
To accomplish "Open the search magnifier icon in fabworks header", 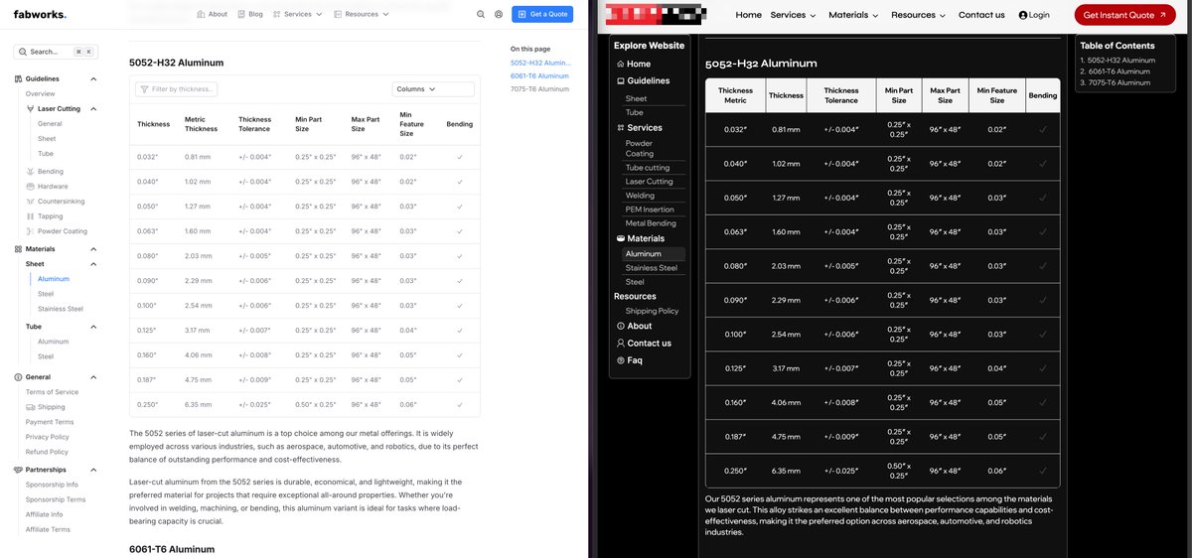I will 481,14.
